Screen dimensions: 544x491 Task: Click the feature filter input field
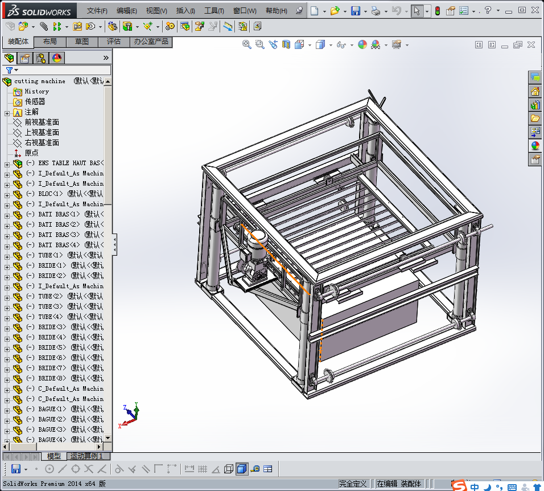point(64,70)
